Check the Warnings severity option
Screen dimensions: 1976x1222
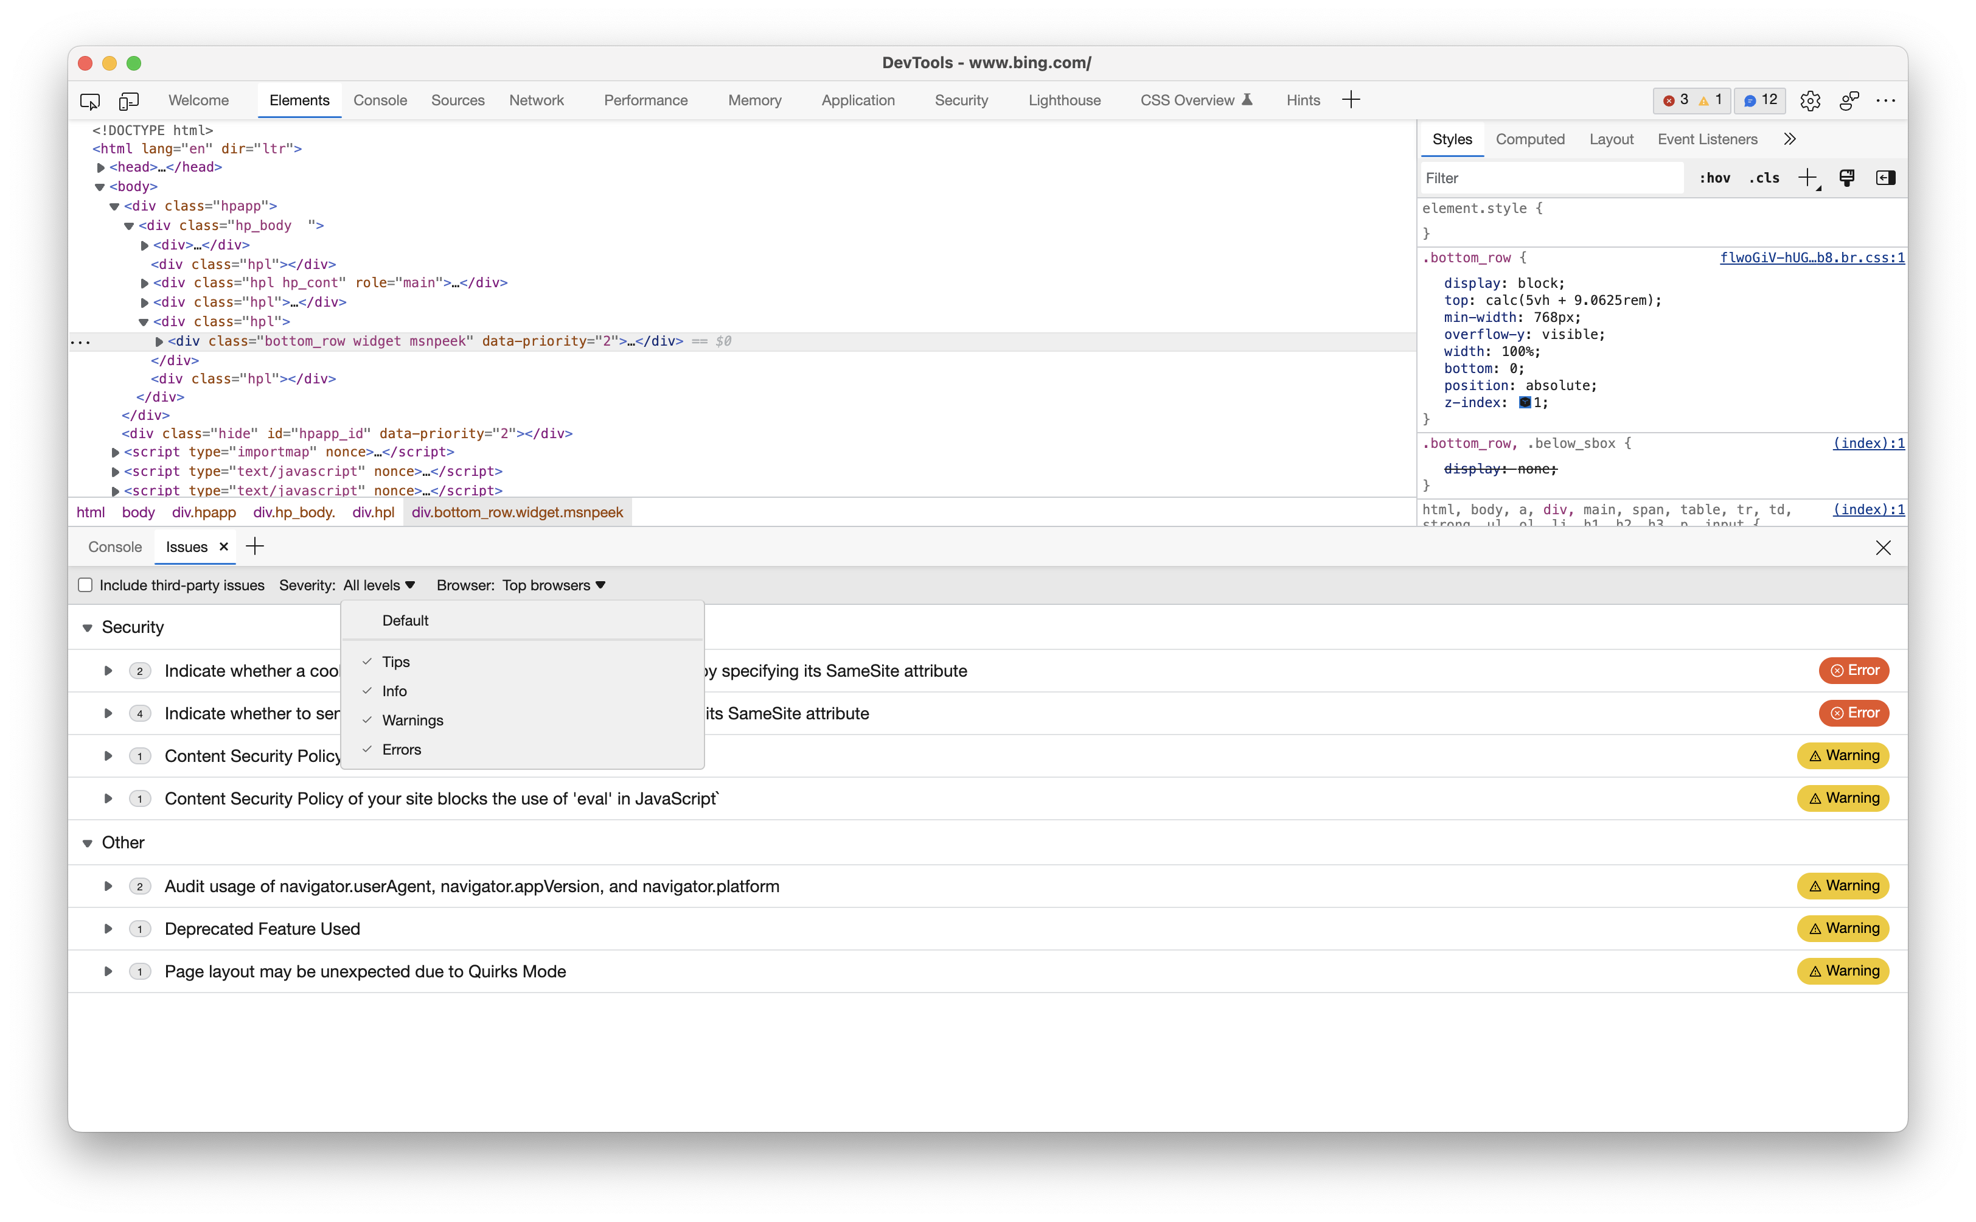coord(411,720)
